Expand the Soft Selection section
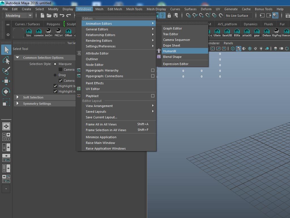This screenshot has width=290, height=218. pyautogui.click(x=17, y=97)
